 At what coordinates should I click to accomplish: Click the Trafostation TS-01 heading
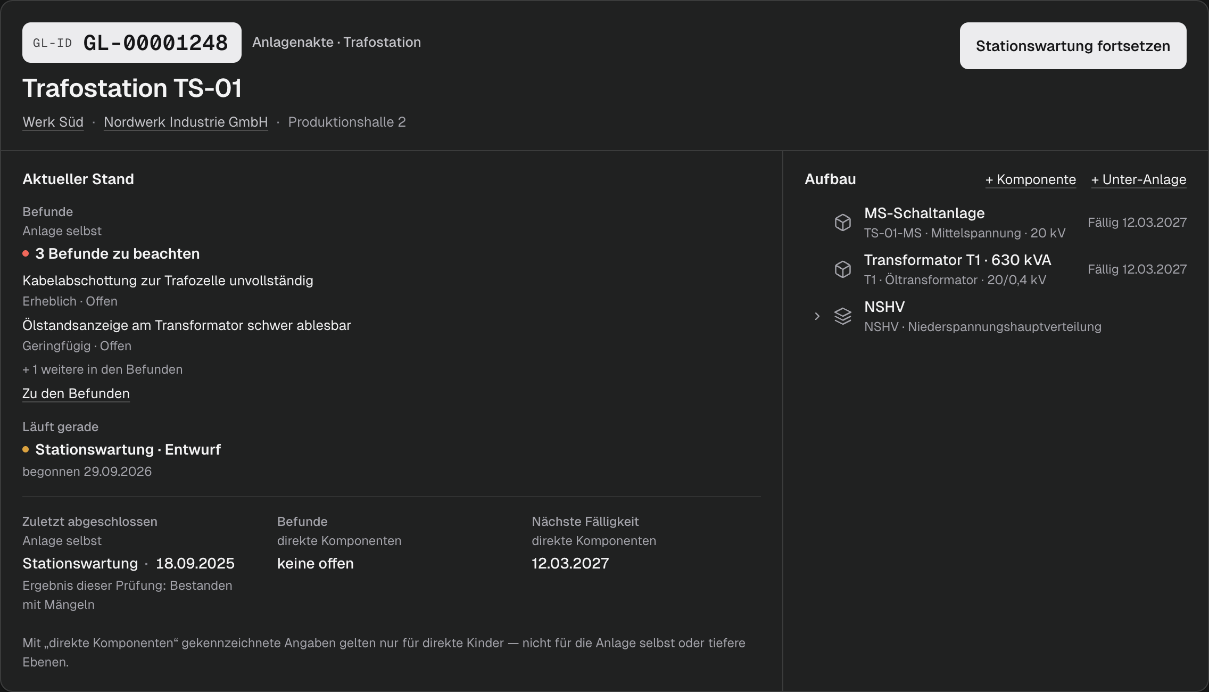point(132,88)
